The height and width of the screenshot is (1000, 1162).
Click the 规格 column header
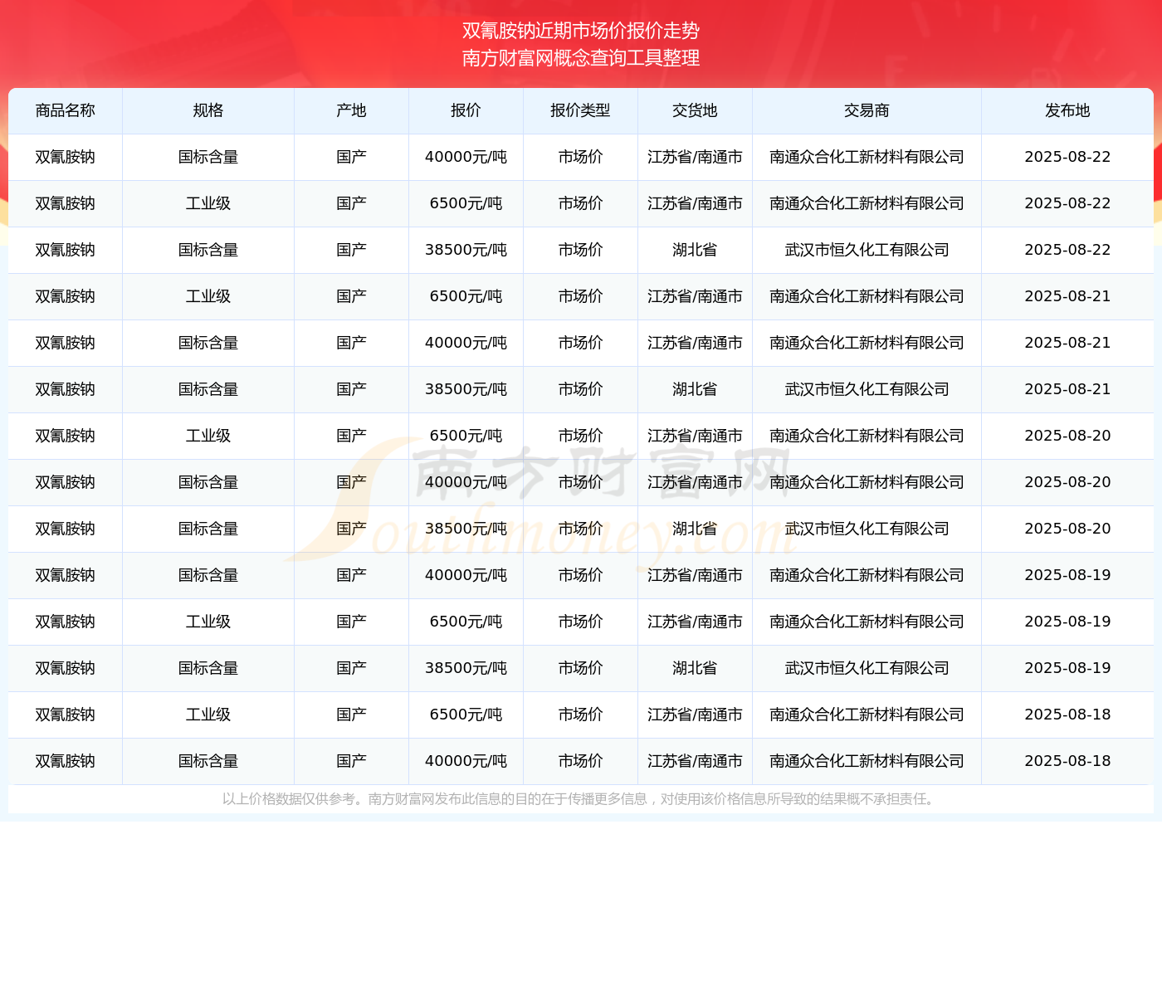click(208, 110)
